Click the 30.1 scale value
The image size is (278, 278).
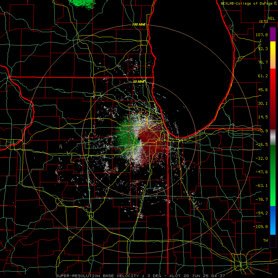click(263, 103)
